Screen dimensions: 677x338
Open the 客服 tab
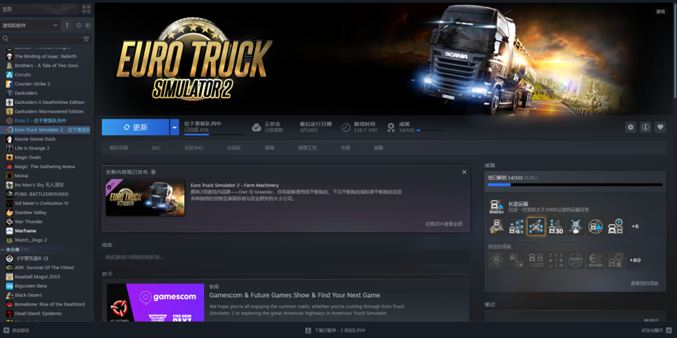click(379, 148)
